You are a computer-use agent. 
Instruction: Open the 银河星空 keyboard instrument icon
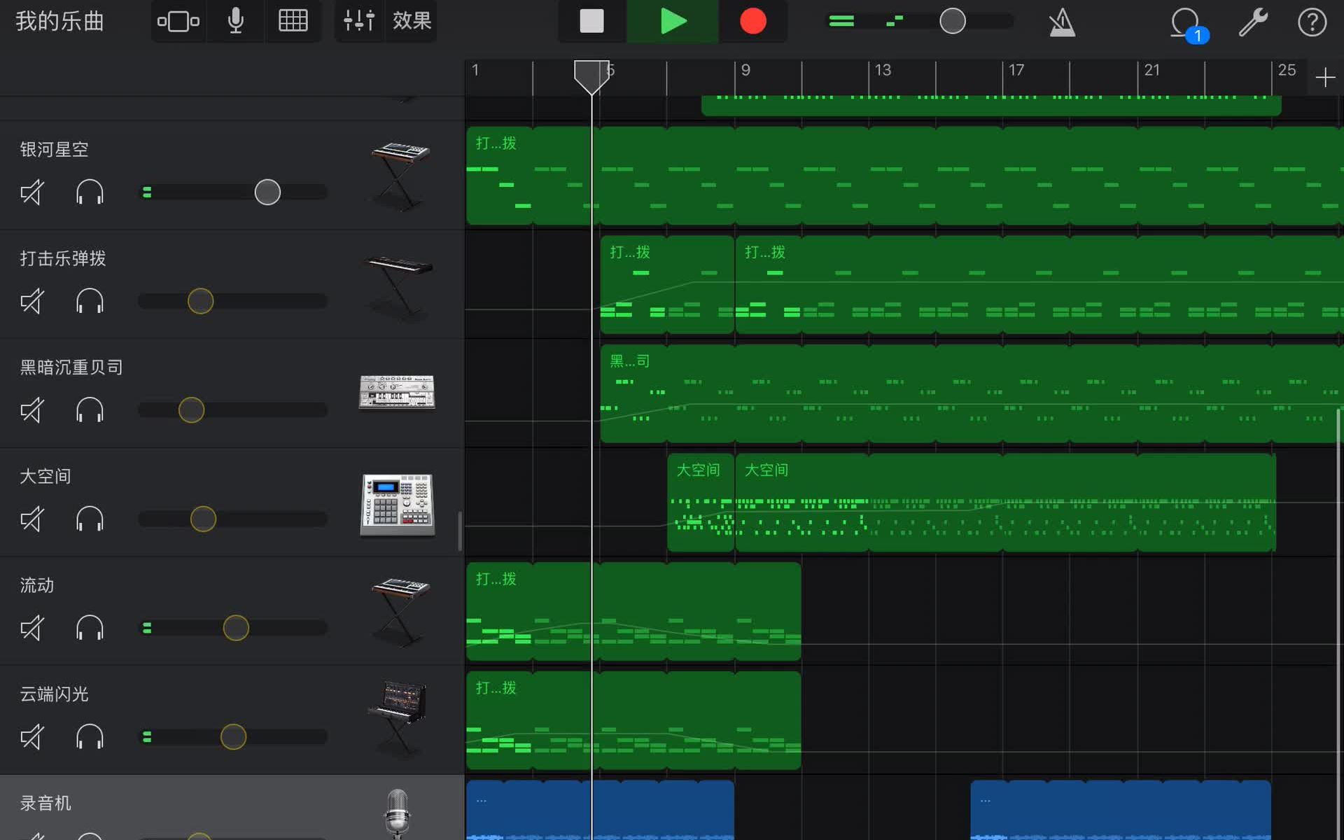click(x=400, y=175)
